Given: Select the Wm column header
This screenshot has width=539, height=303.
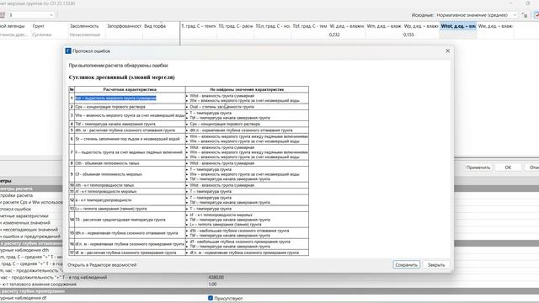Looking at the screenshot, I should click(384, 26).
